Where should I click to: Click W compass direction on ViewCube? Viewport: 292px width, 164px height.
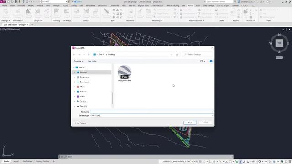(x=271, y=43)
